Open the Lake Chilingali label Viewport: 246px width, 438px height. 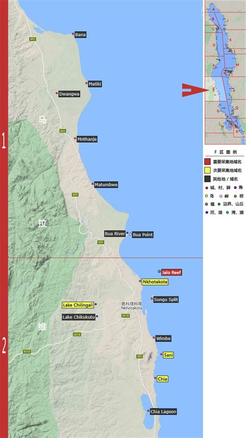[78, 305]
